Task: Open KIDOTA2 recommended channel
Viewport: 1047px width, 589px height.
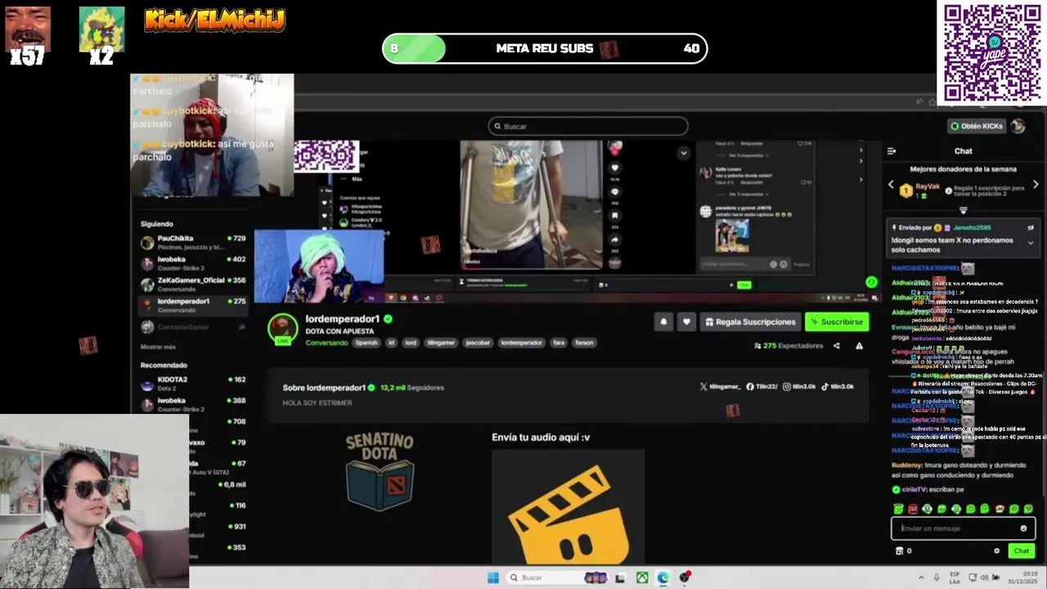Action: [193, 384]
